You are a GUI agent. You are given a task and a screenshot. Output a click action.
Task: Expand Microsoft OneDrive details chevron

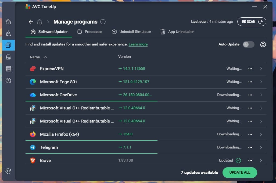point(261,95)
